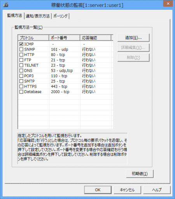The height and width of the screenshot is (199, 175).
Task: Click the 追加(E)... button
Action: tap(133, 38)
